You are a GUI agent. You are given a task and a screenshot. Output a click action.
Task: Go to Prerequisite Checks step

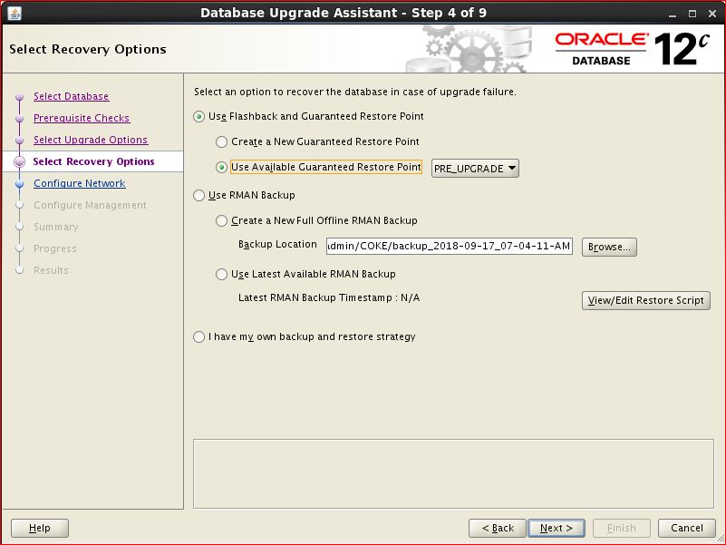82,118
